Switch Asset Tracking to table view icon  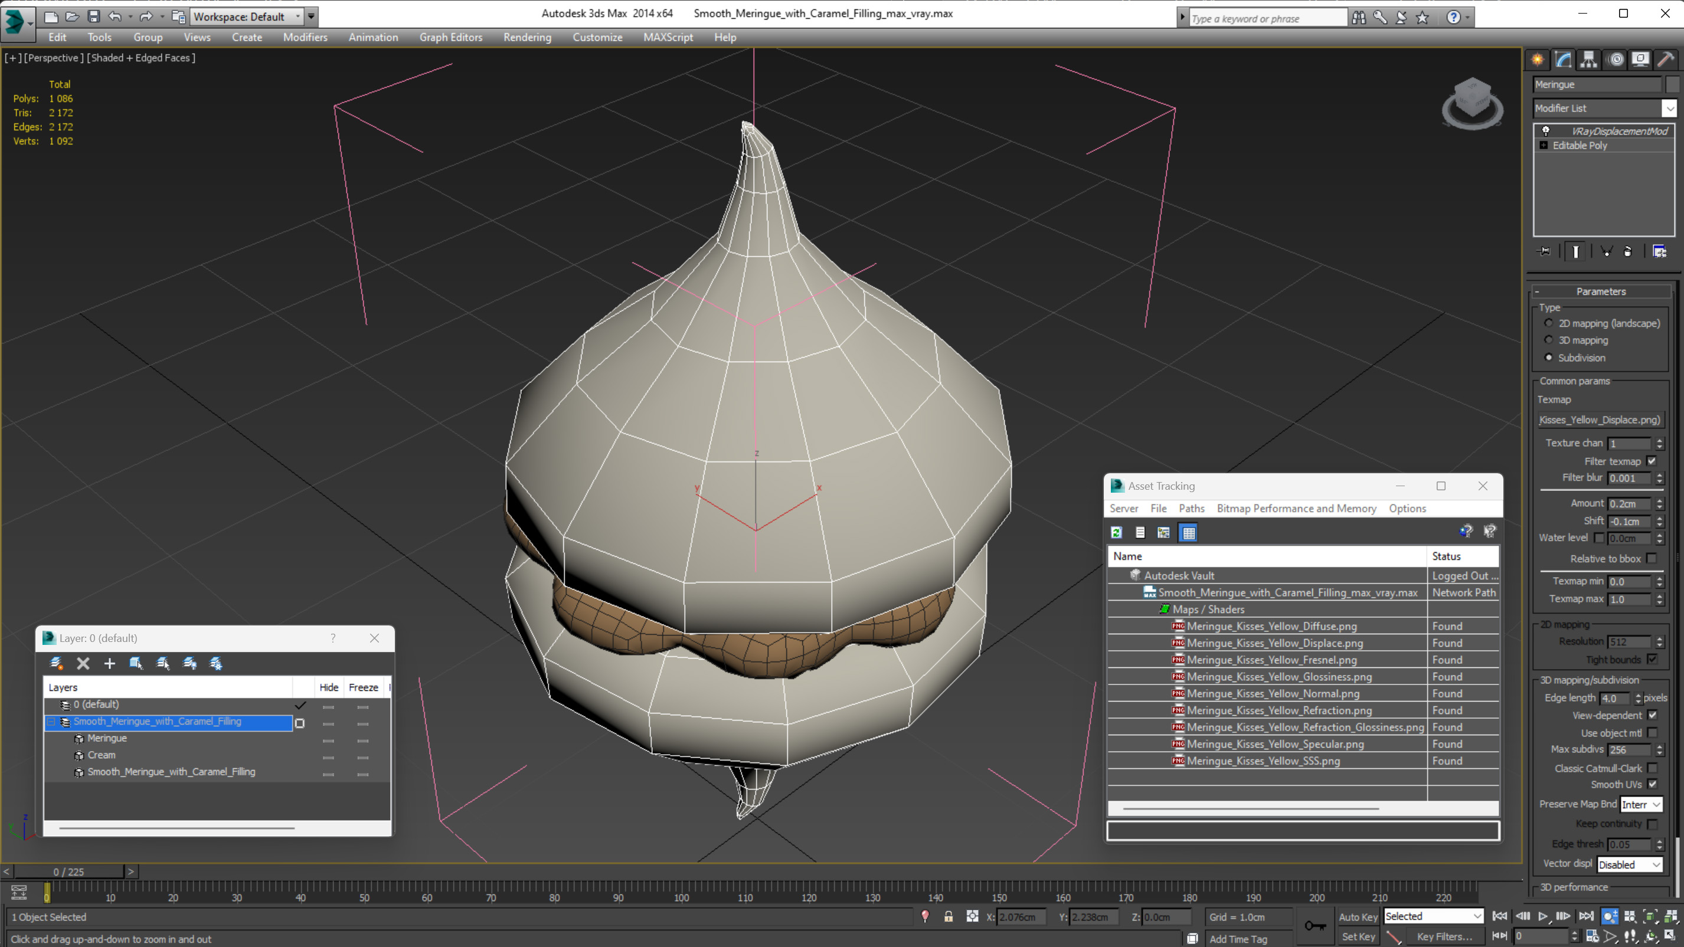(x=1188, y=533)
